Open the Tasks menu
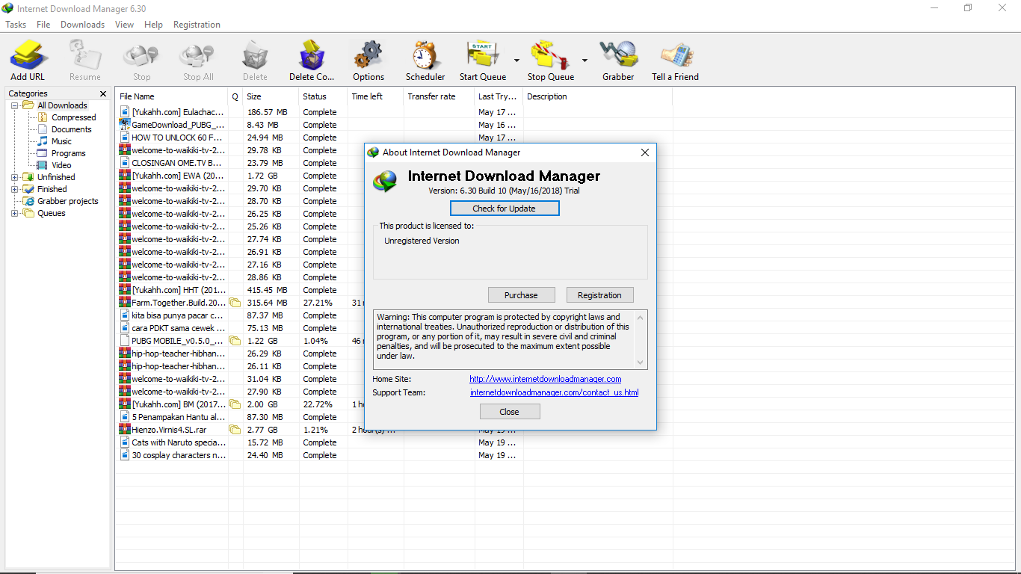This screenshot has height=574, width=1021. coord(16,25)
